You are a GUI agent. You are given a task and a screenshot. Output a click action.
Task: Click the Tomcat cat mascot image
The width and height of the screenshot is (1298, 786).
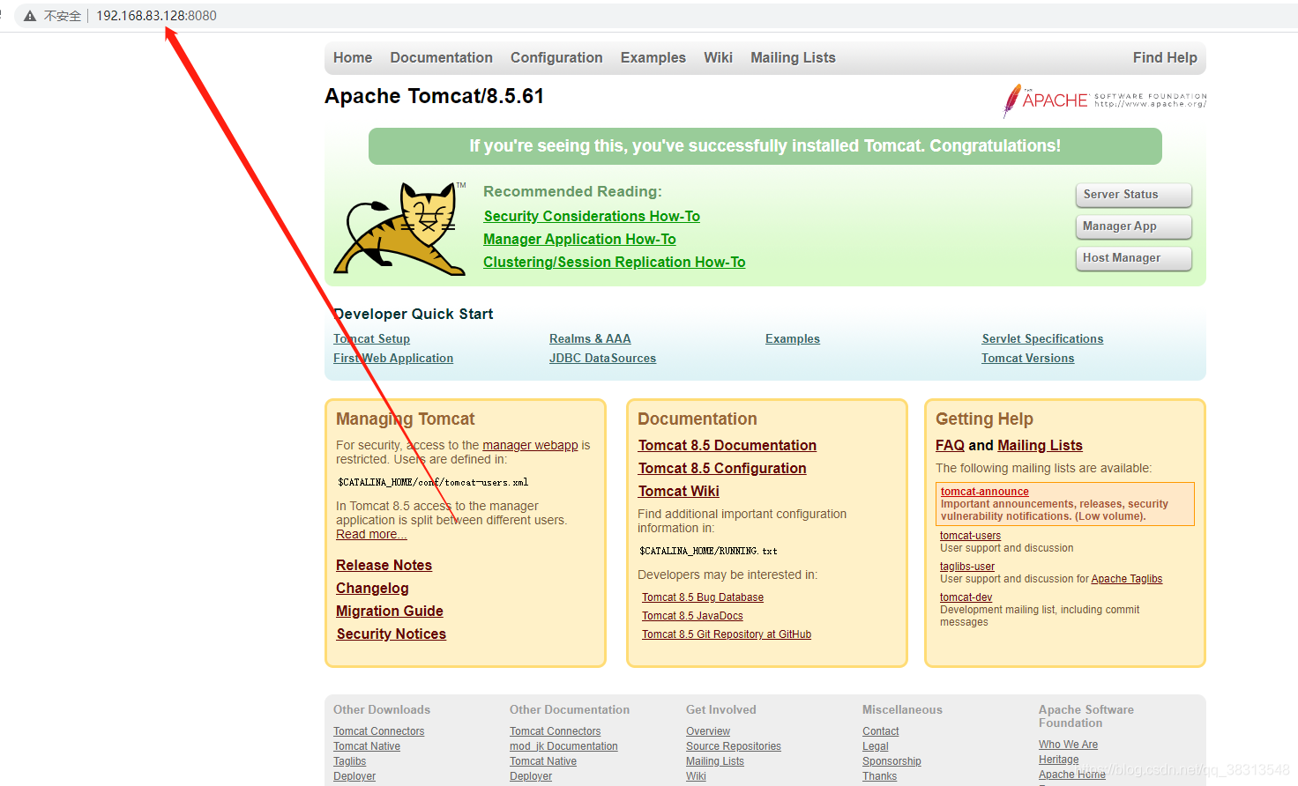point(399,229)
